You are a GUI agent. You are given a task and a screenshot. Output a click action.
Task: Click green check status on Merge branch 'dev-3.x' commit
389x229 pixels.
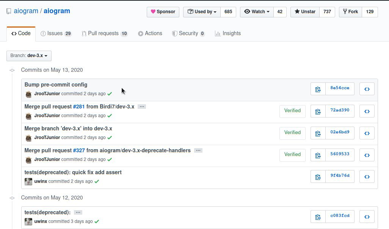[110, 138]
